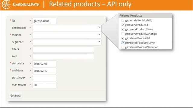
Task: Select the end-date field 2015-02-17
Action: [44, 71]
